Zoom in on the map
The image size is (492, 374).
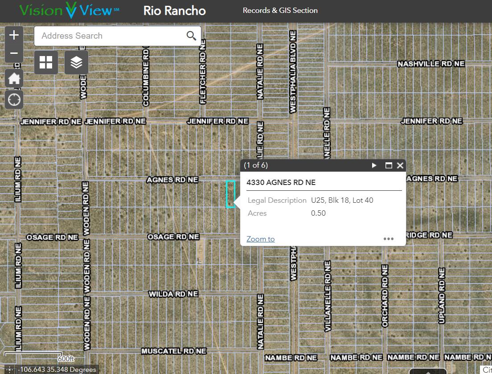coord(14,35)
